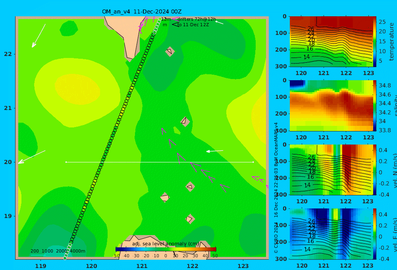Click the yellow high anomaly centre near 21.3N 119.7E

pos(77,89)
